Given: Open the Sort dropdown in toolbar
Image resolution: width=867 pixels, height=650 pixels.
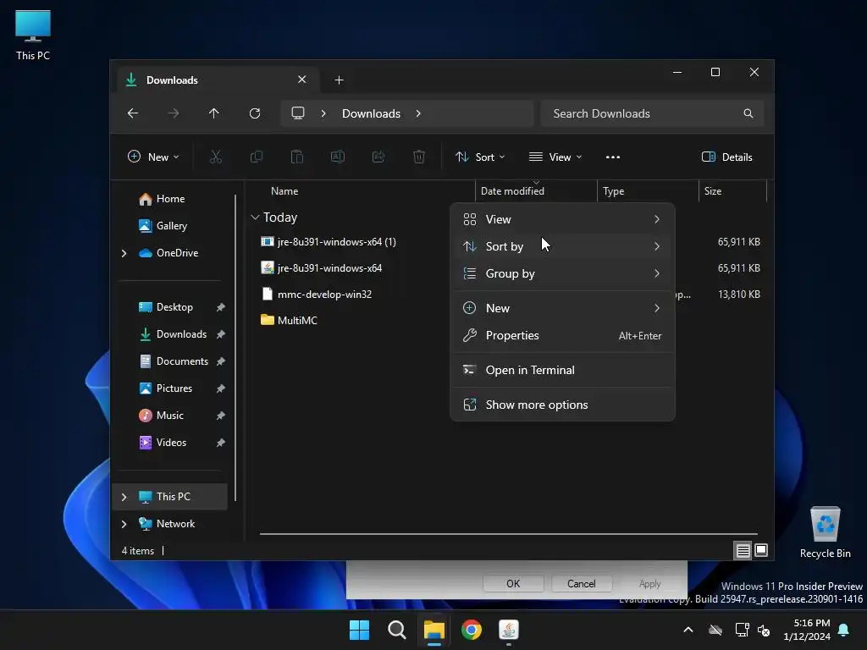Looking at the screenshot, I should [x=480, y=157].
